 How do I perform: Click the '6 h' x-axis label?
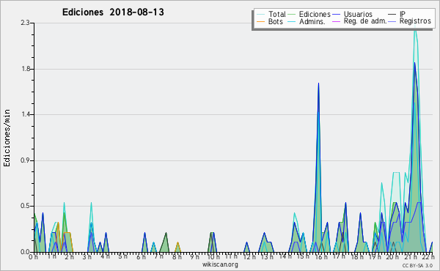141,257
